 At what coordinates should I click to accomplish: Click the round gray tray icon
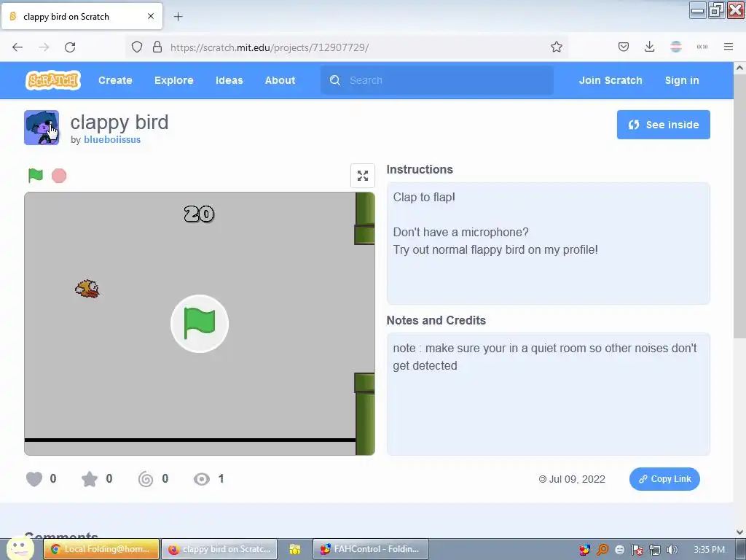(619, 550)
